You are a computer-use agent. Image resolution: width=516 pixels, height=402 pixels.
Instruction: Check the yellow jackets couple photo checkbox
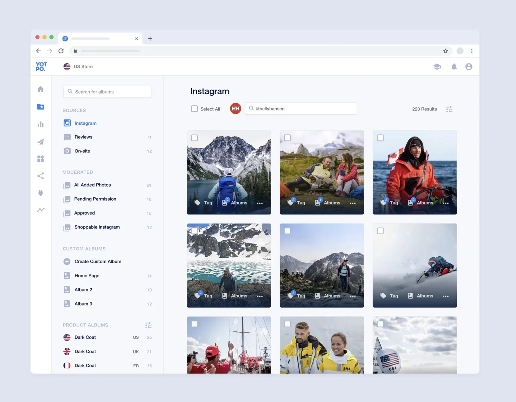287,324
